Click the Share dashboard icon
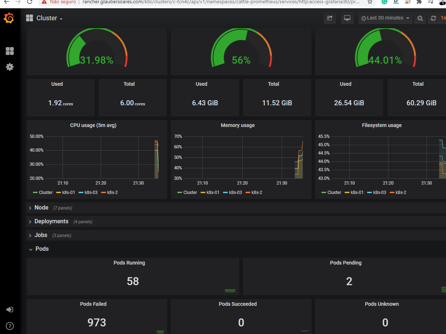446x334 pixels. (329, 18)
